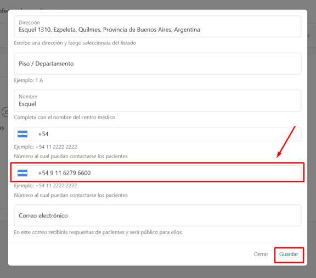The width and height of the screenshot is (316, 278).
Task: Select hint 'Ejemplo: 1 A'
Action: point(29,80)
